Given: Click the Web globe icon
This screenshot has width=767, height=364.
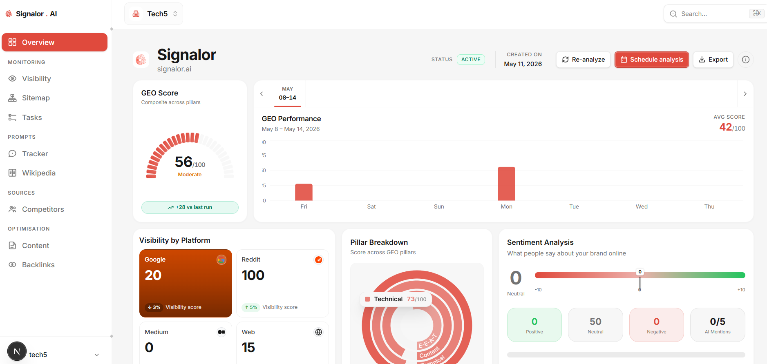Looking at the screenshot, I should tap(319, 332).
